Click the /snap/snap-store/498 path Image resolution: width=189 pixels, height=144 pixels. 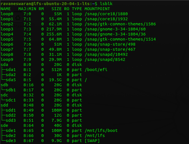(110, 44)
